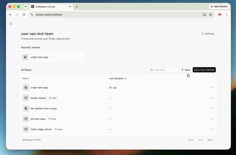
Task: Click the 1 / 1 page indicator
Action: pos(201,140)
